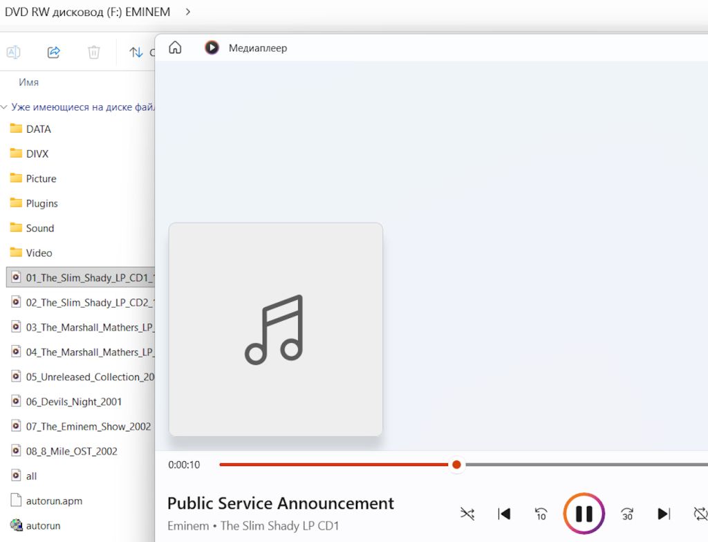Image resolution: width=708 pixels, height=542 pixels.
Task: Skip to the previous track
Action: click(x=504, y=514)
